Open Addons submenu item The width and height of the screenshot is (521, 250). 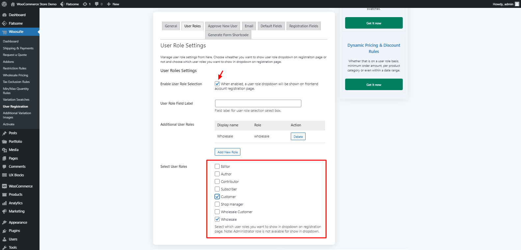pyautogui.click(x=8, y=62)
